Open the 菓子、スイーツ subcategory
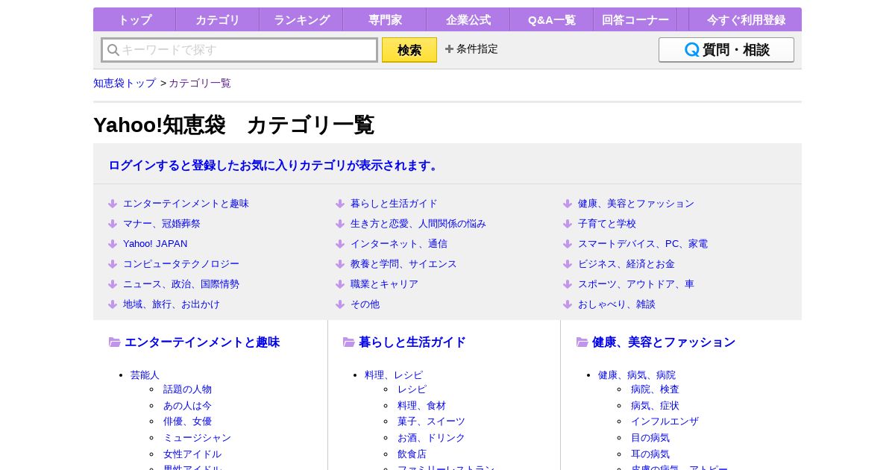 pos(431,422)
